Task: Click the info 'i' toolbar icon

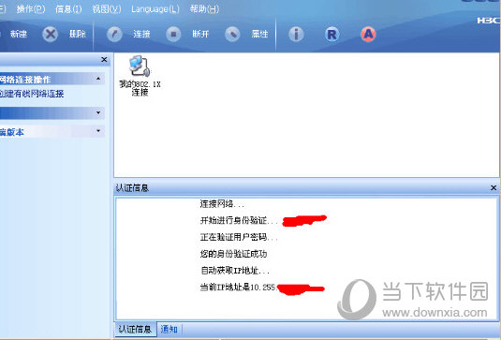Action: (x=296, y=34)
